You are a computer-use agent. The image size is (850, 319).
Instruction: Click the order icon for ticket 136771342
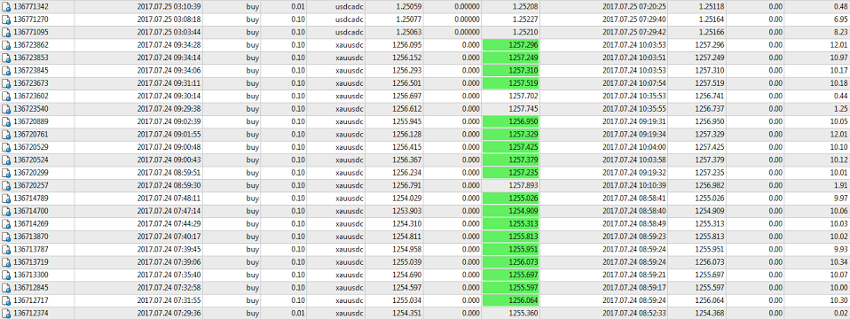6,6
